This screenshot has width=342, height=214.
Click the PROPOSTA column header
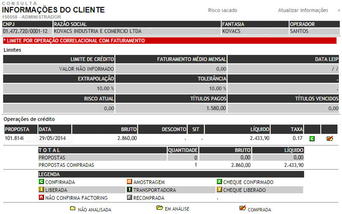tap(16, 129)
